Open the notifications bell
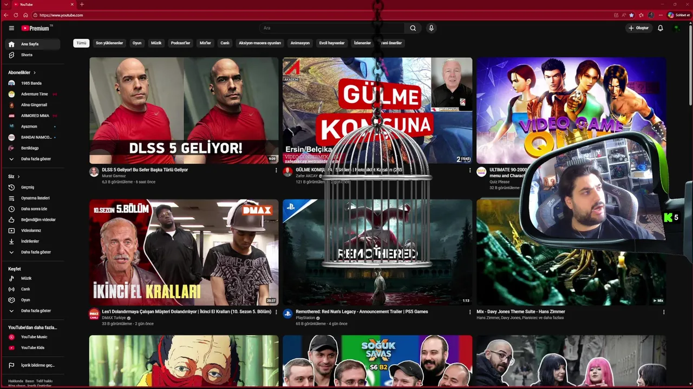The height and width of the screenshot is (389, 693). pos(660,28)
